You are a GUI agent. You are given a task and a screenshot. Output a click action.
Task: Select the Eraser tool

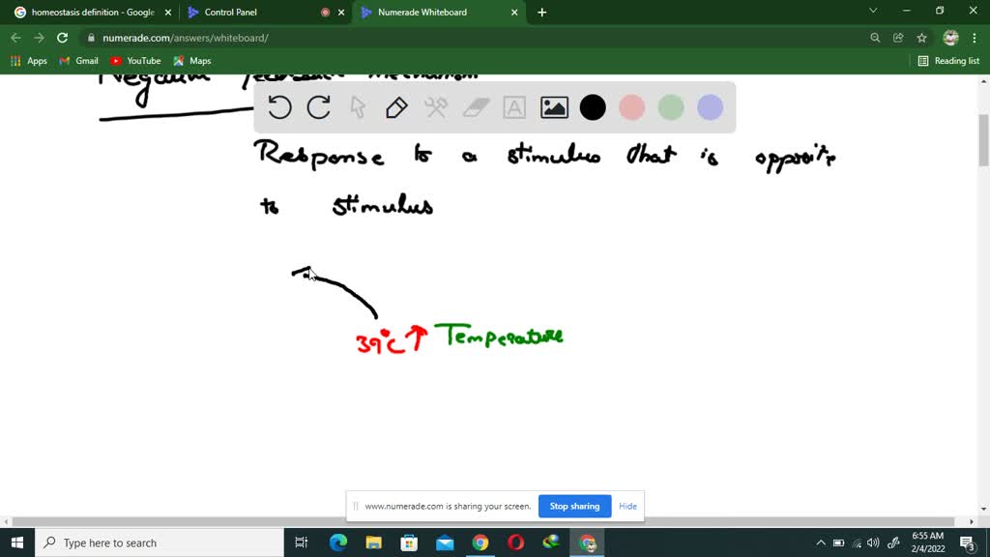point(476,107)
